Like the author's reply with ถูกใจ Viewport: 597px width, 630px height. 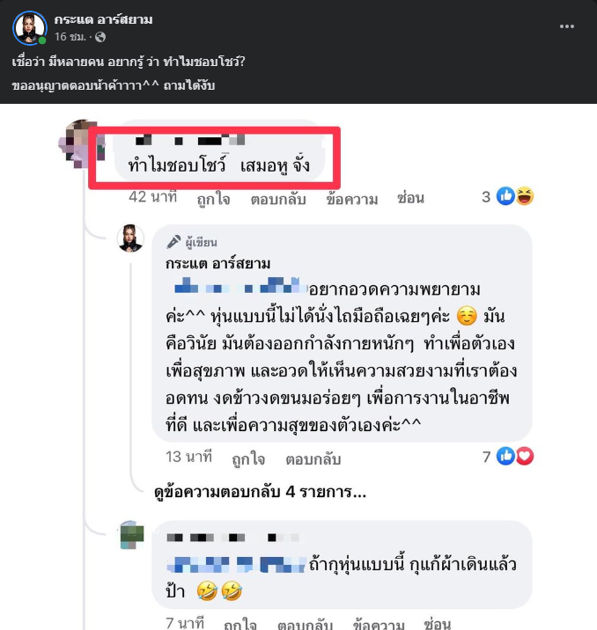(x=249, y=458)
